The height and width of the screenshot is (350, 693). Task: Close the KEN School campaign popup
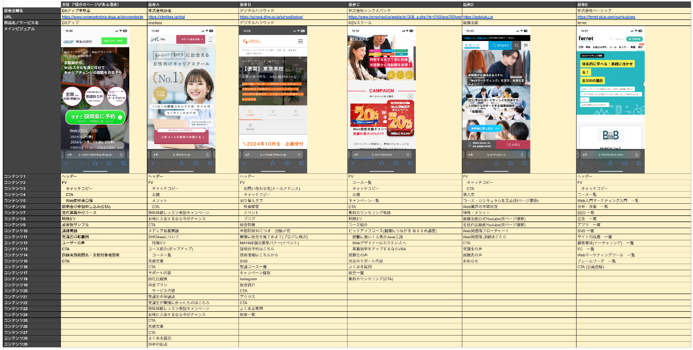point(410,96)
